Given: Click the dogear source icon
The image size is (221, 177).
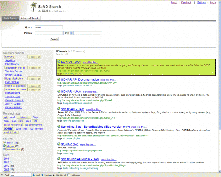Looking at the screenshot, I should point(4,146).
